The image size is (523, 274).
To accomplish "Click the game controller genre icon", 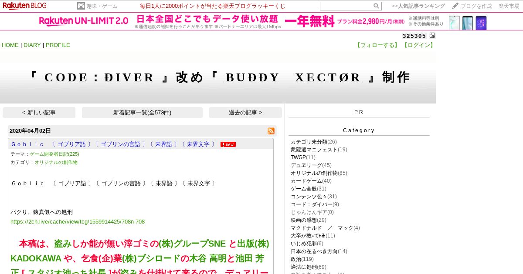I will click(81, 6).
